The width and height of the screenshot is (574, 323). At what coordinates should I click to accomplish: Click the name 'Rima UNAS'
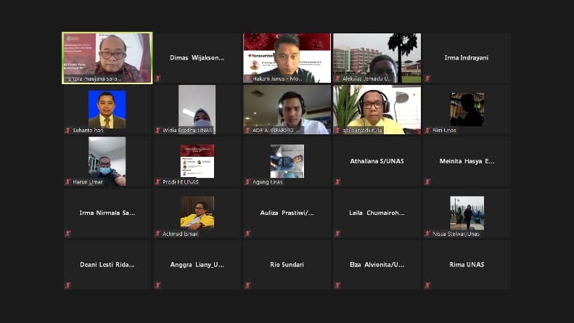(x=467, y=264)
